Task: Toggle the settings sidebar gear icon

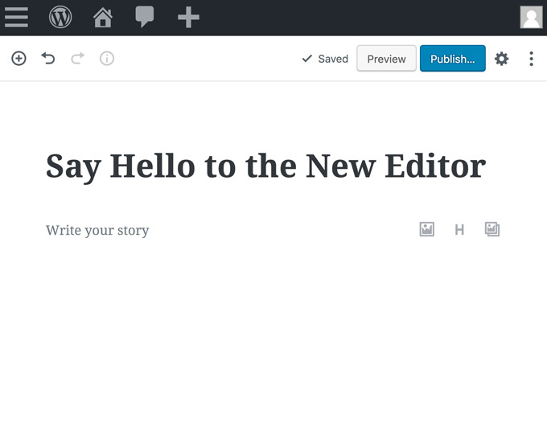Action: point(501,59)
